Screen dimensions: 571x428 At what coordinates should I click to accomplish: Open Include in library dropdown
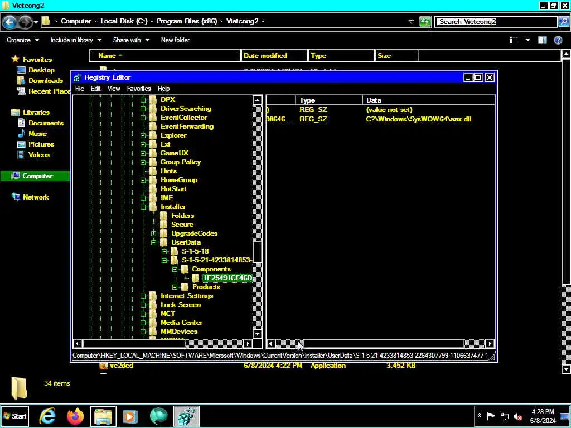point(76,40)
